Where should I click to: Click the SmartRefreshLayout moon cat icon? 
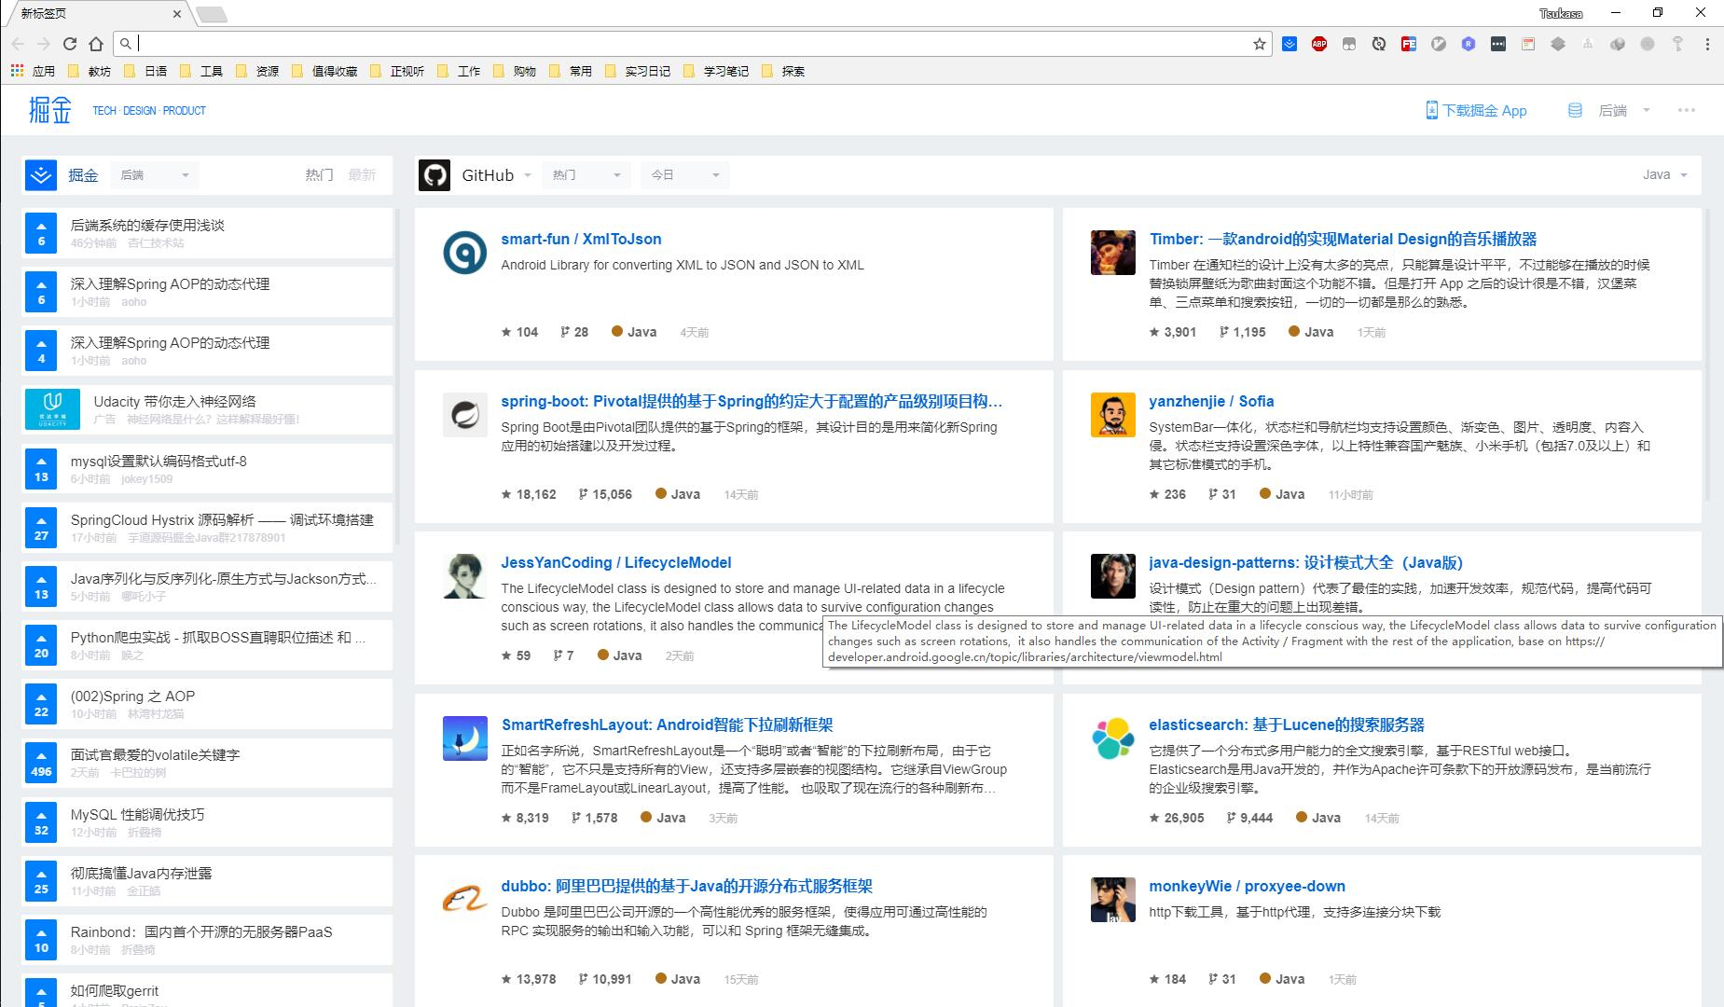point(465,738)
